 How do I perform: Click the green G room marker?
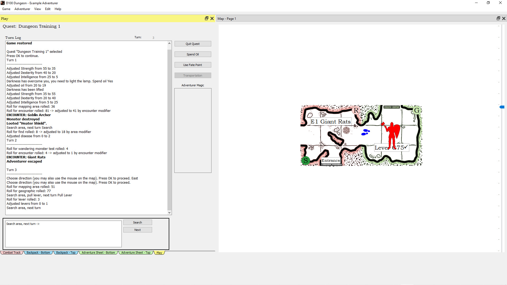coord(417,110)
